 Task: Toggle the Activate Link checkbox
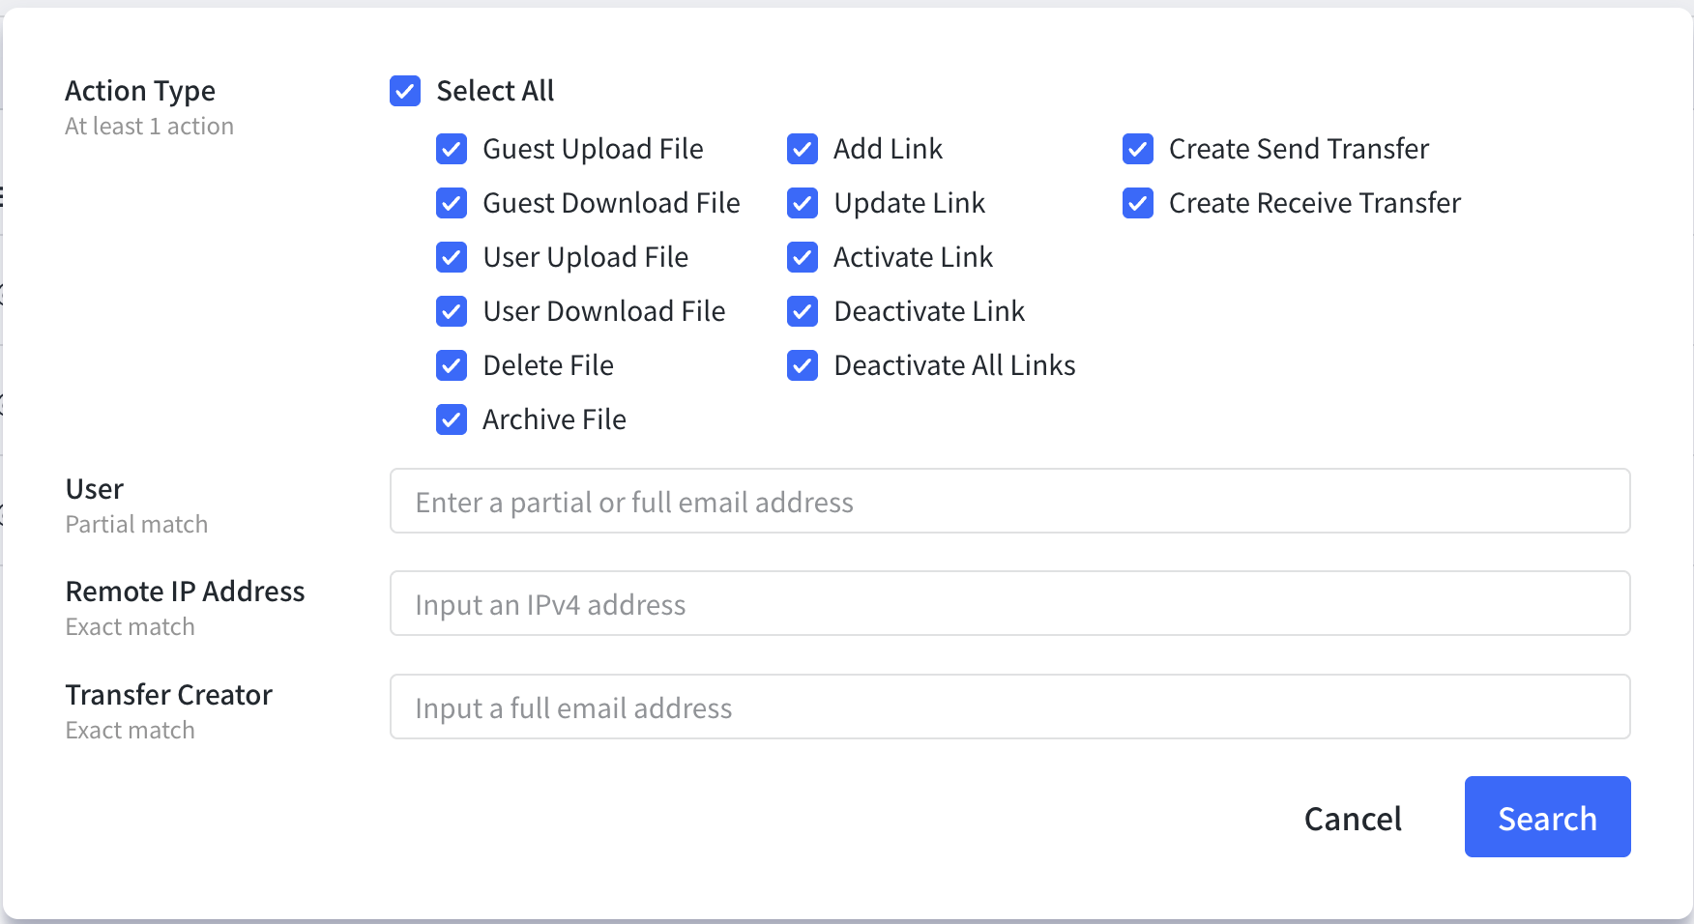tap(803, 257)
